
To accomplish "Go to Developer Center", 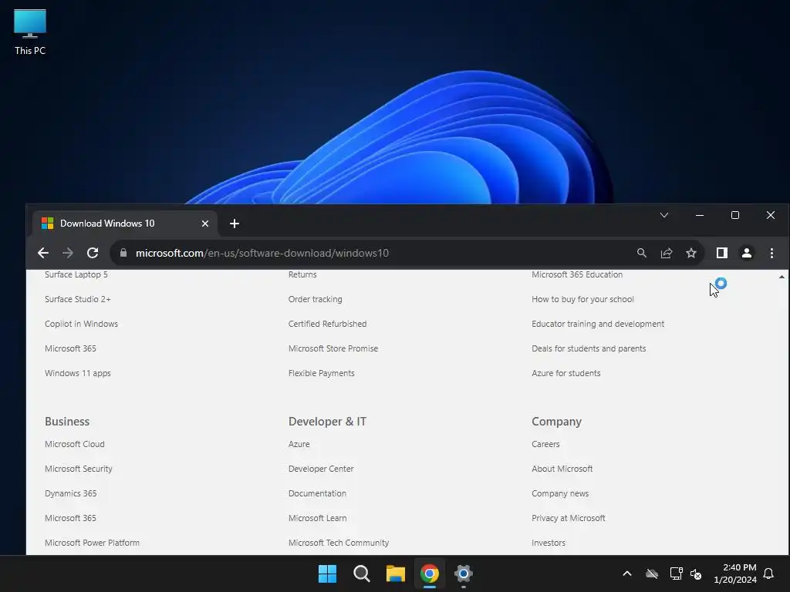I will click(321, 469).
